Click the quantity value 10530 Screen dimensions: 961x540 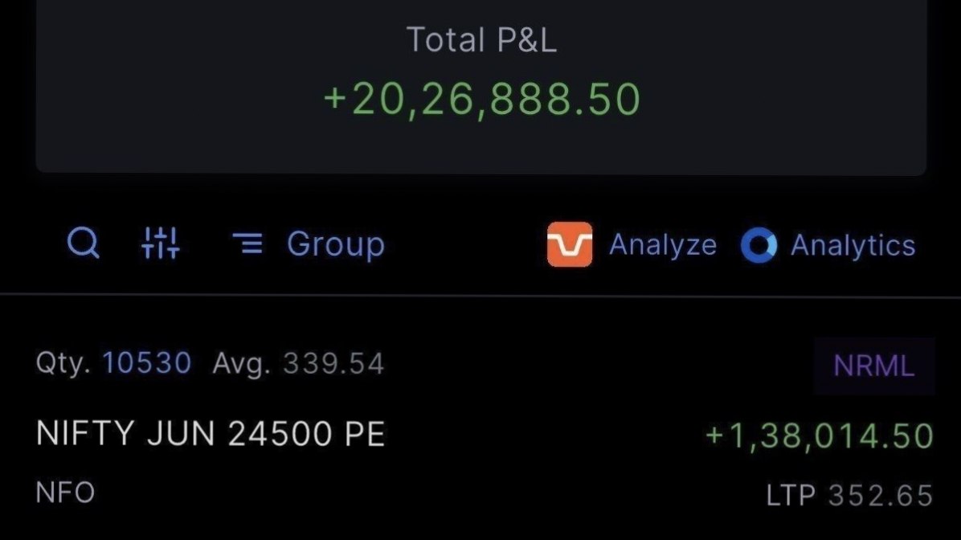[x=146, y=363]
